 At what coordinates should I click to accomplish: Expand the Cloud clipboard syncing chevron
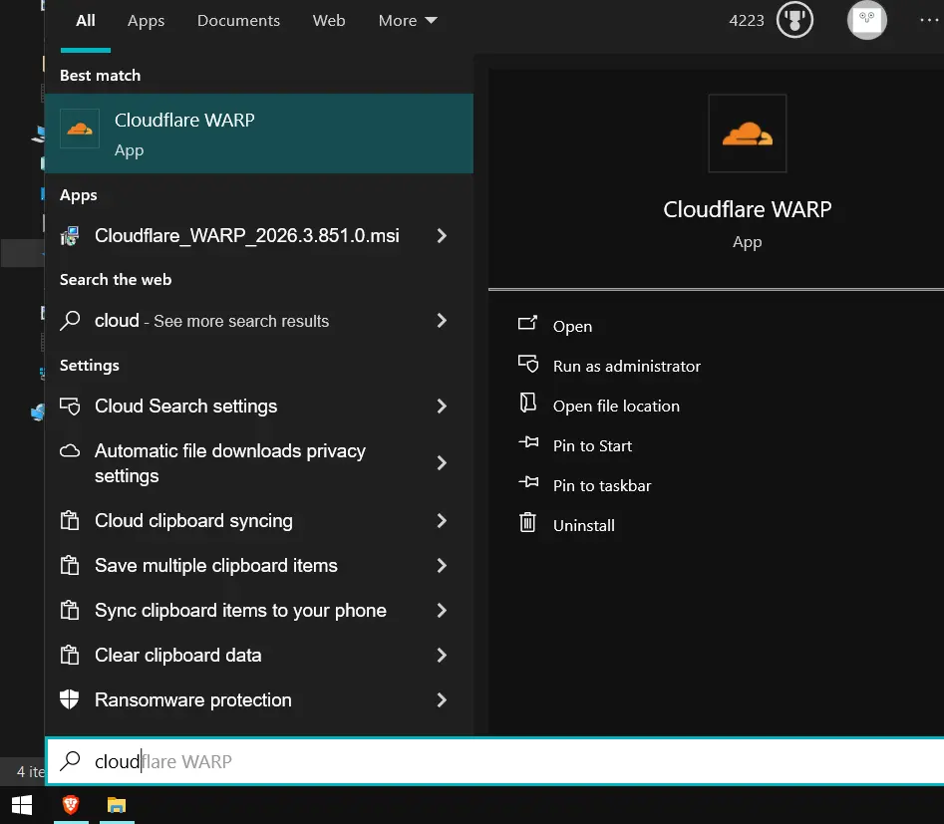[442, 521]
